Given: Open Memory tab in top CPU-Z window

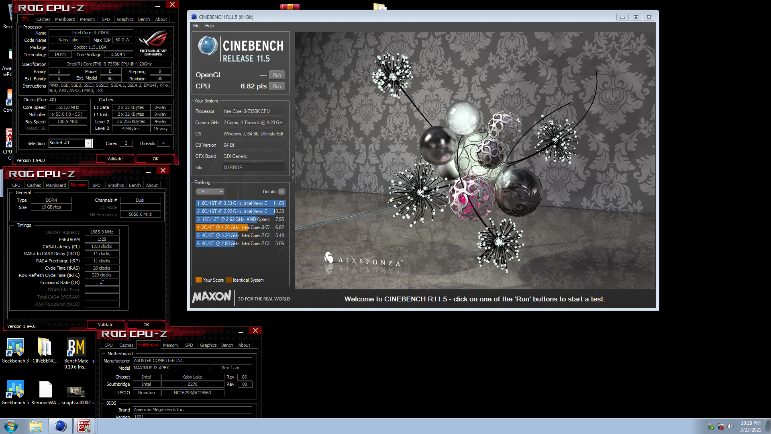Looking at the screenshot, I should [88, 19].
